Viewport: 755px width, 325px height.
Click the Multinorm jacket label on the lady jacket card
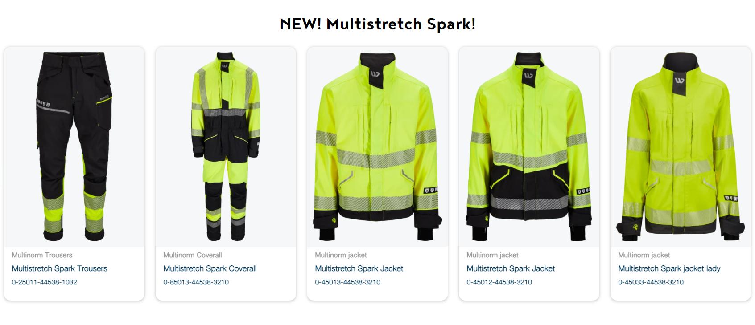(644, 255)
